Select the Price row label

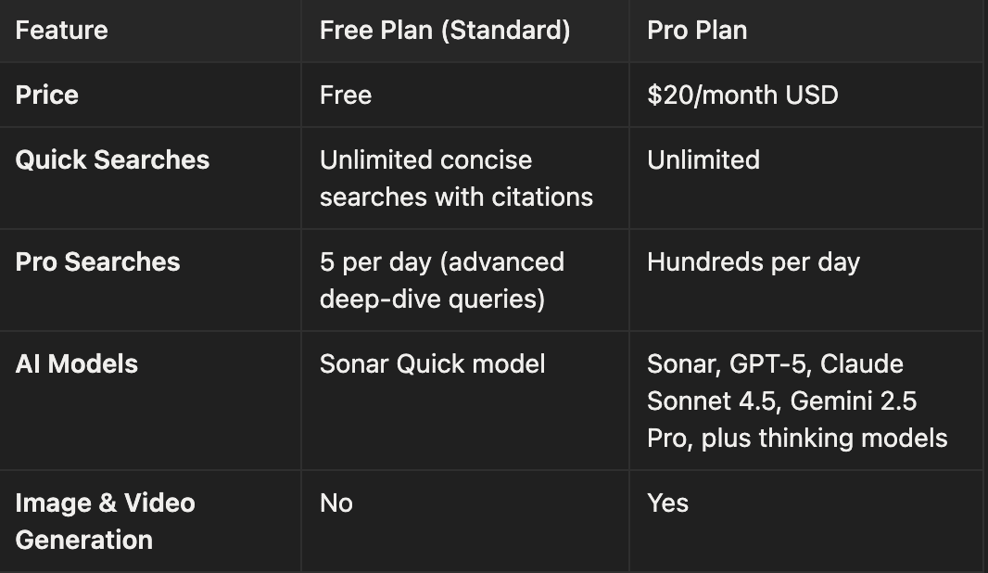point(47,95)
